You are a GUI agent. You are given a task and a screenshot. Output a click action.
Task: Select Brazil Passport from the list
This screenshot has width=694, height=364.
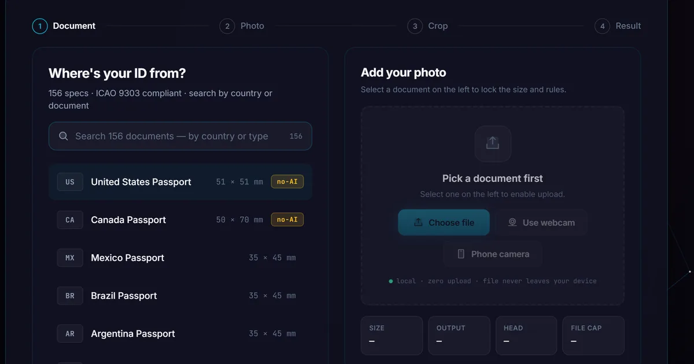[180, 296]
